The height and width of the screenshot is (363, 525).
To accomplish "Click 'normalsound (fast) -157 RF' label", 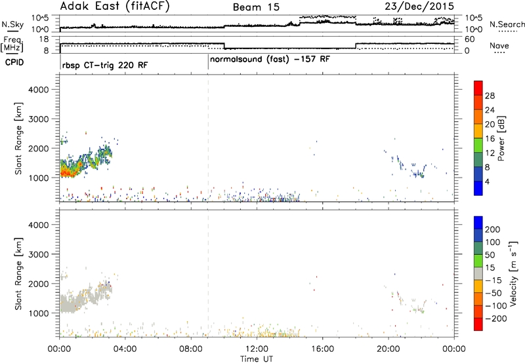I will pyautogui.click(x=270, y=60).
